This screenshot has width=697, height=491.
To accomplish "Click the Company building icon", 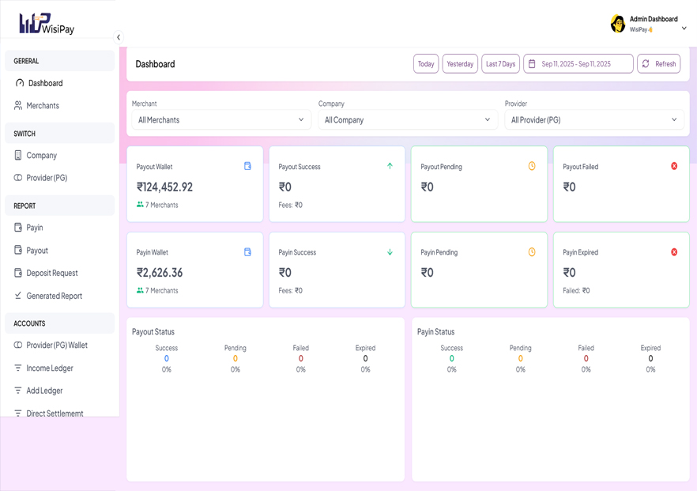I will [x=17, y=155].
